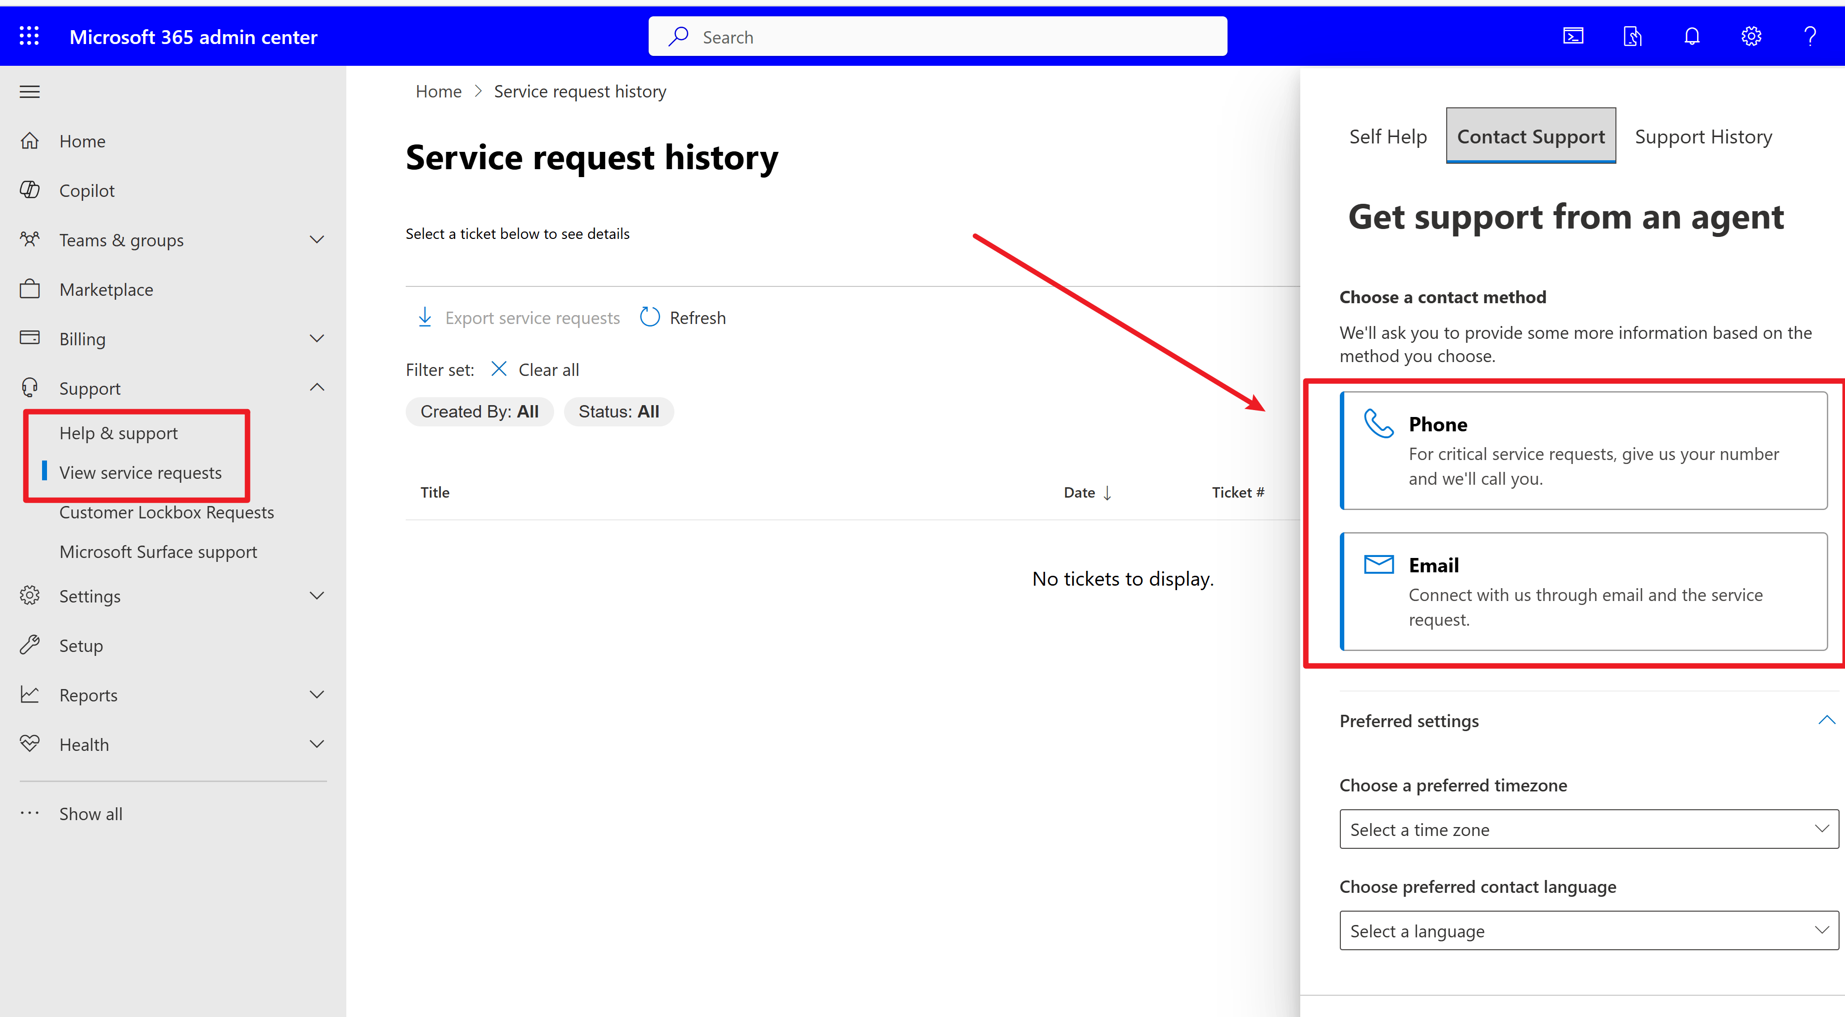The width and height of the screenshot is (1845, 1017).
Task: Focus the top Search field
Action: coord(938,37)
